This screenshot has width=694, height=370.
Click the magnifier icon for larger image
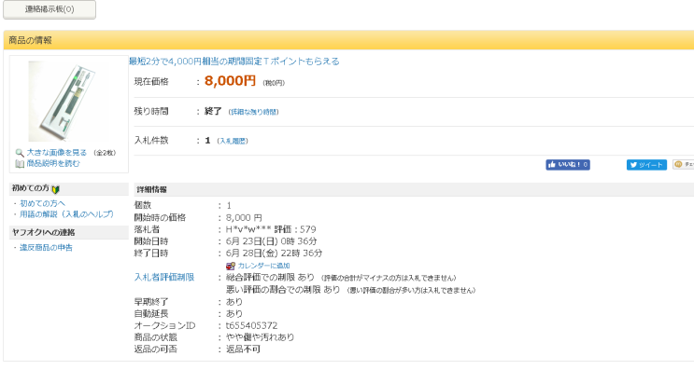(19, 153)
